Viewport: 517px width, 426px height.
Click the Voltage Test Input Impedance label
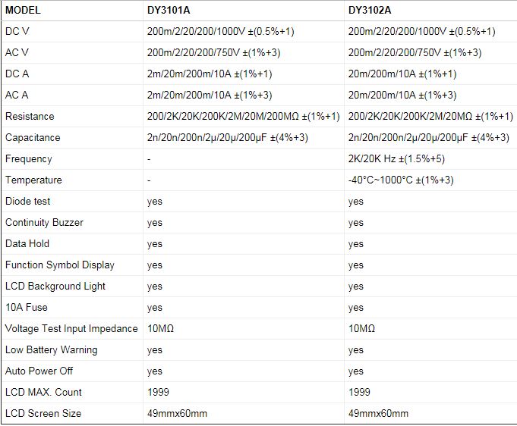pos(71,329)
